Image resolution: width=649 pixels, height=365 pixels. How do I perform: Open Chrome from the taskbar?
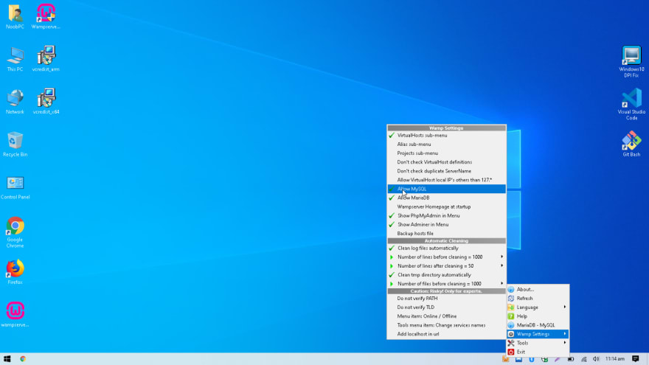coord(23,359)
